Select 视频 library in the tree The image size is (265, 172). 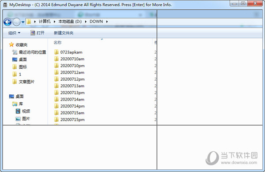tap(26, 111)
